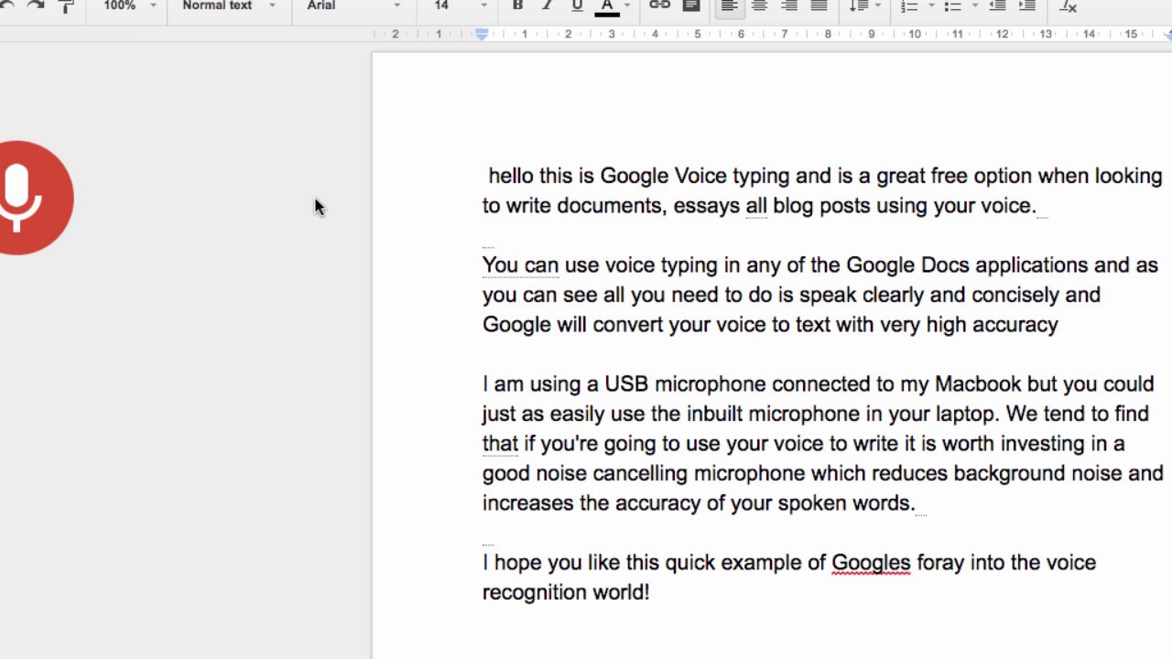Center align the text
The width and height of the screenshot is (1172, 659).
coord(759,6)
